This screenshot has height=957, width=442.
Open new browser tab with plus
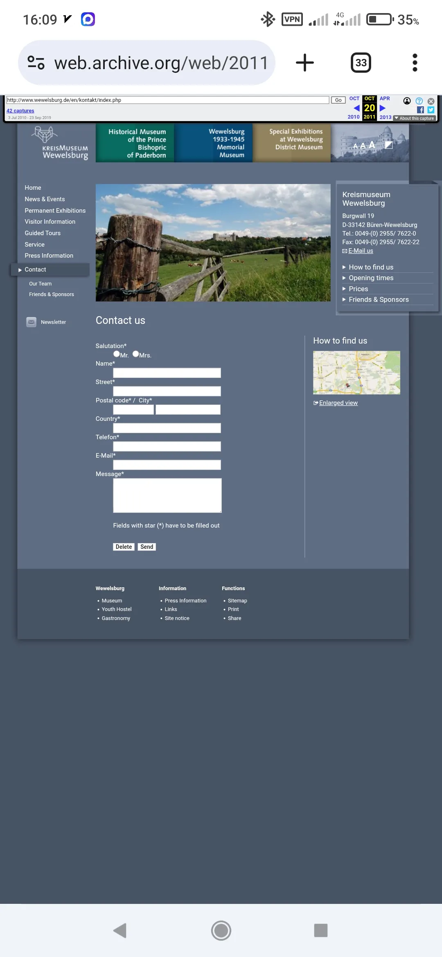click(x=304, y=63)
